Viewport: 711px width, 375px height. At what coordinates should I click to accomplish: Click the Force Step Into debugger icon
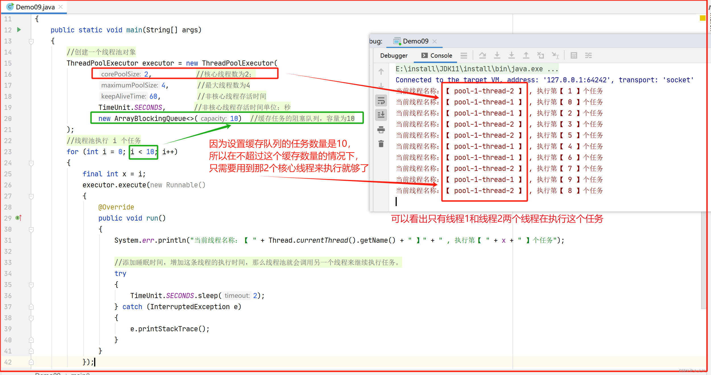(x=512, y=56)
